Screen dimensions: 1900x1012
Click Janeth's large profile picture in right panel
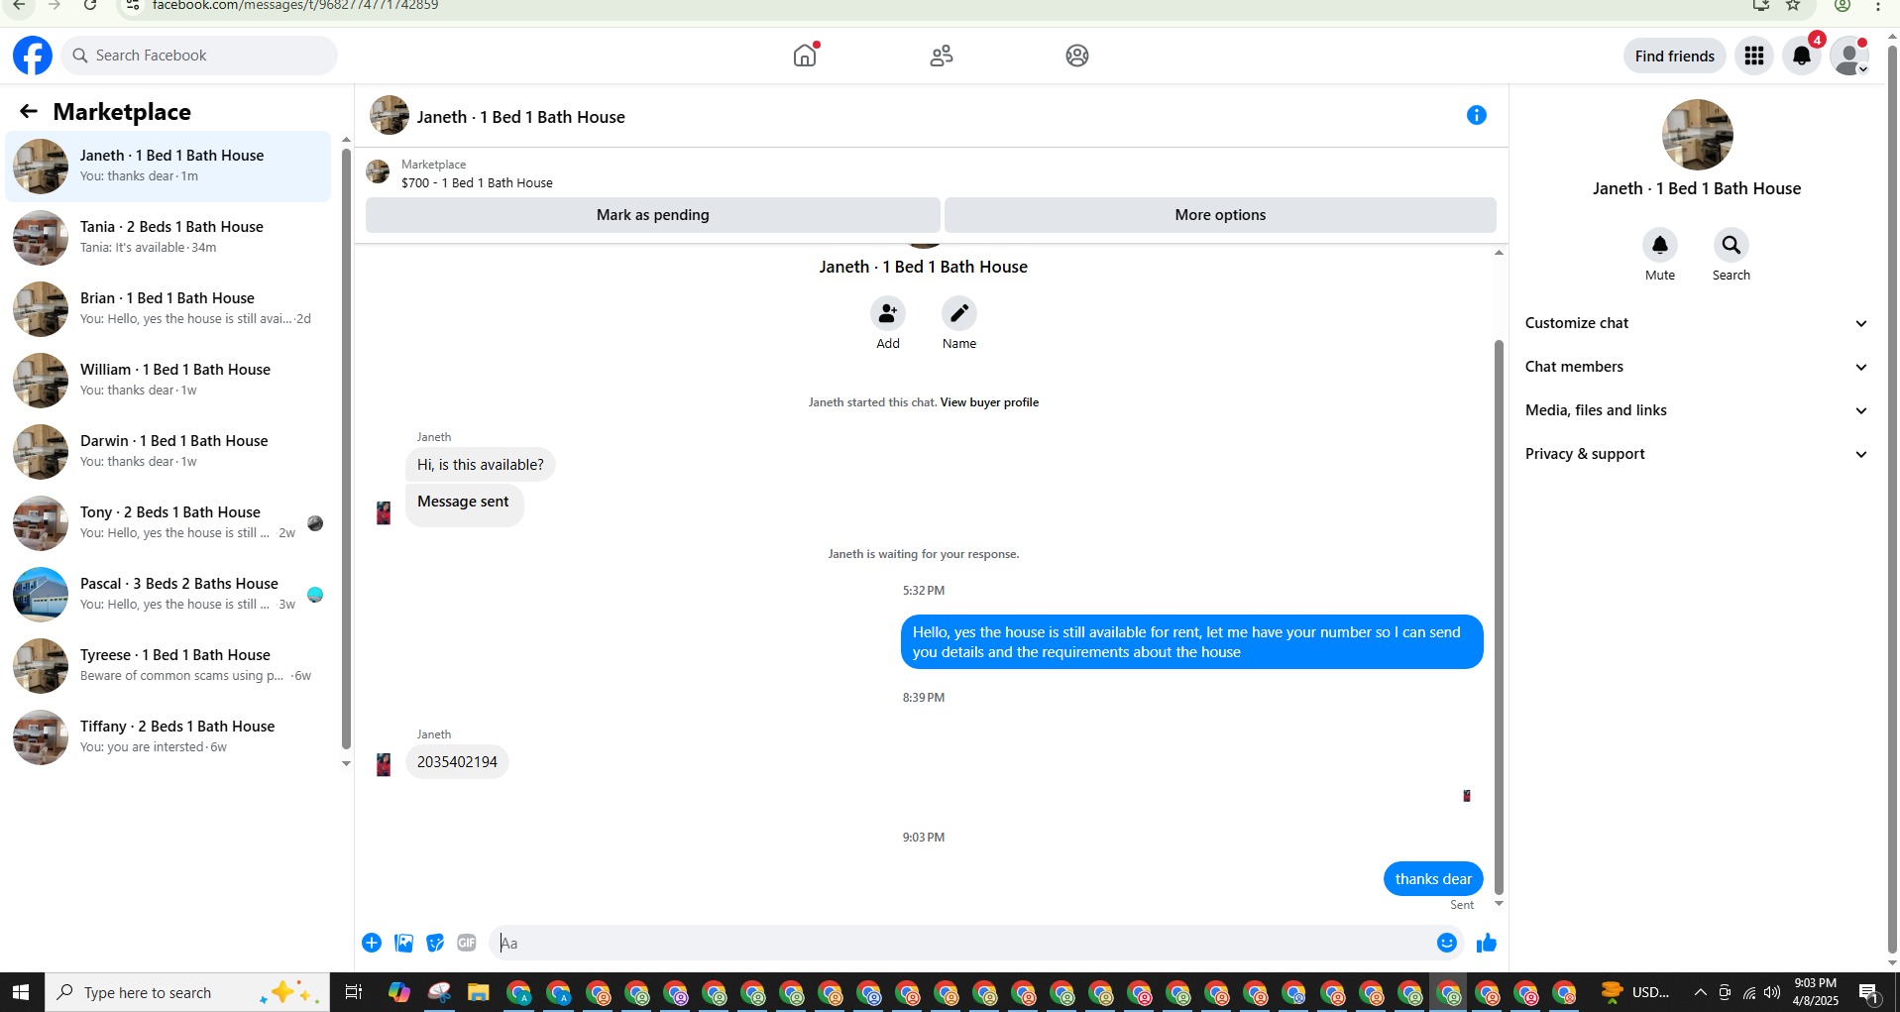(x=1697, y=135)
